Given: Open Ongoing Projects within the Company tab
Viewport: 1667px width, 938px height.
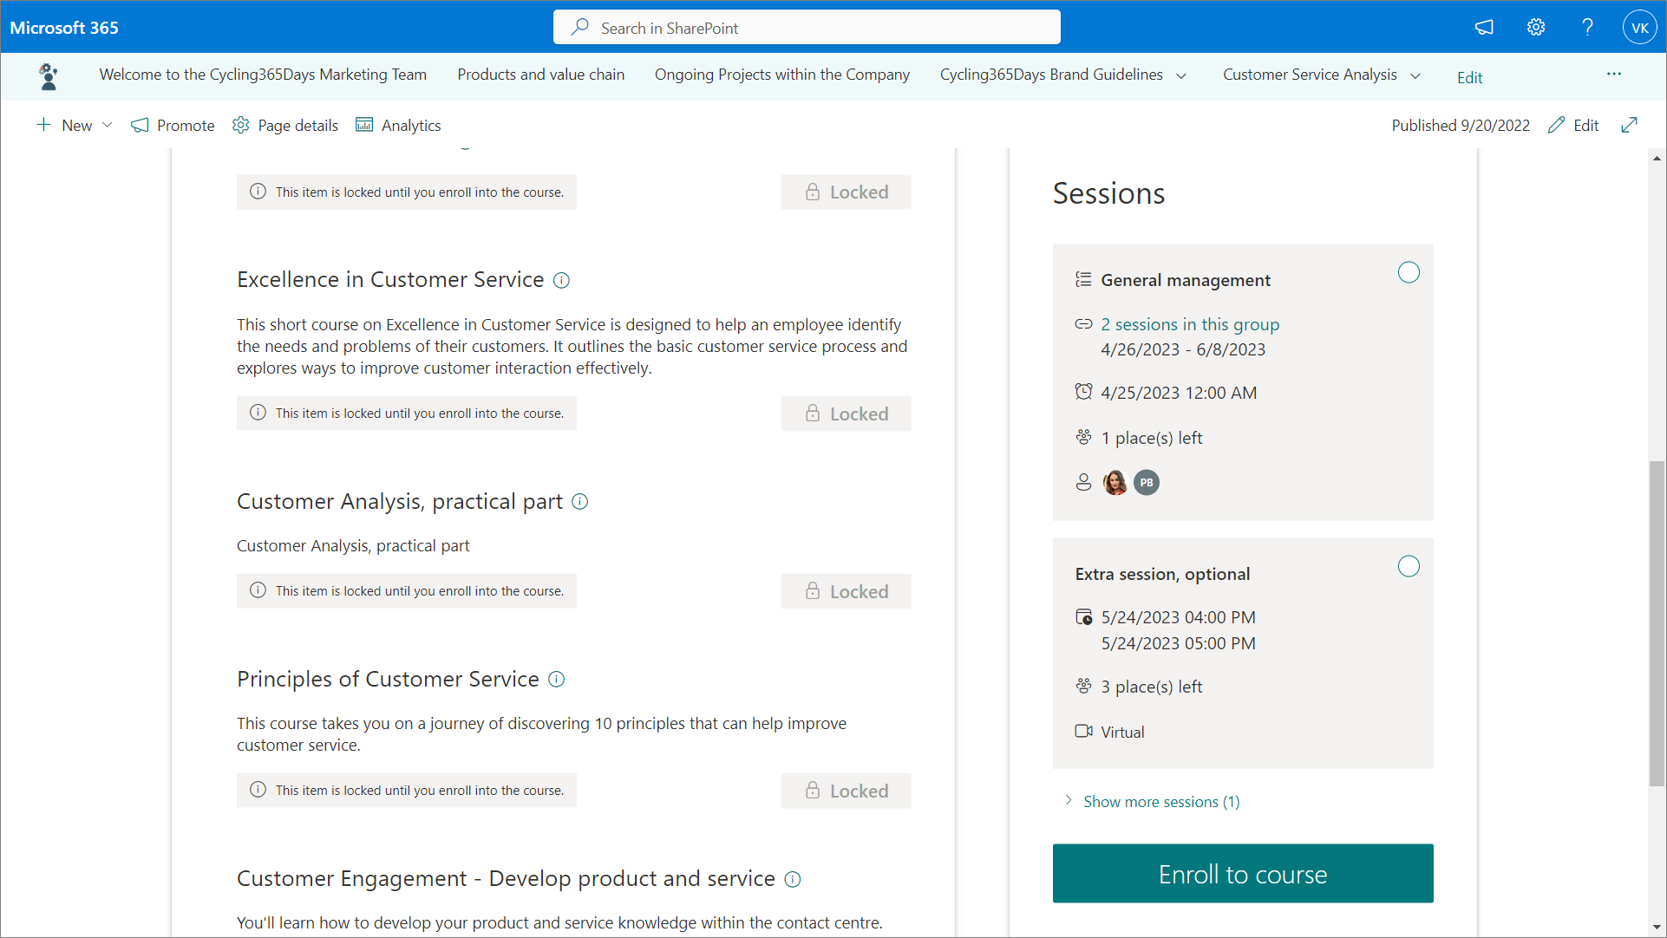Looking at the screenshot, I should click(x=781, y=75).
